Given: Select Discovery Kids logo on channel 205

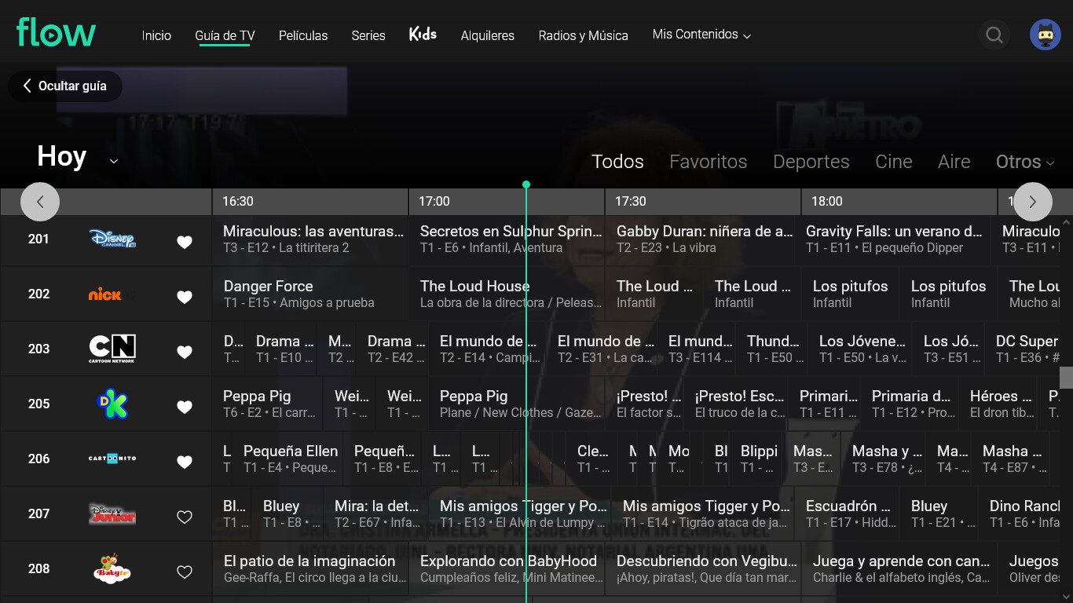Looking at the screenshot, I should tap(112, 404).
